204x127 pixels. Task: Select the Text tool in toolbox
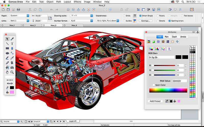coord(12,44)
